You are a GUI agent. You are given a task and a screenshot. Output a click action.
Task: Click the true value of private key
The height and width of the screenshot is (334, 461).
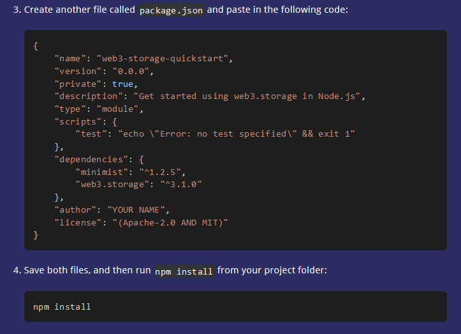tap(122, 84)
